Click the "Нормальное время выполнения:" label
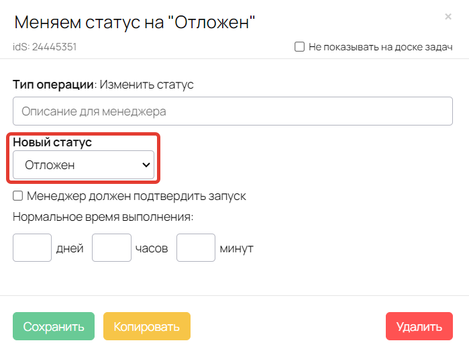The height and width of the screenshot is (349, 469). (103, 217)
